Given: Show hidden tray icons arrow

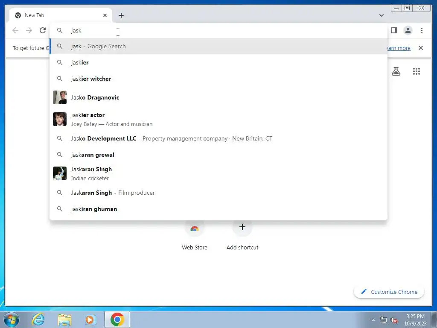Looking at the screenshot, I should click(x=373, y=320).
